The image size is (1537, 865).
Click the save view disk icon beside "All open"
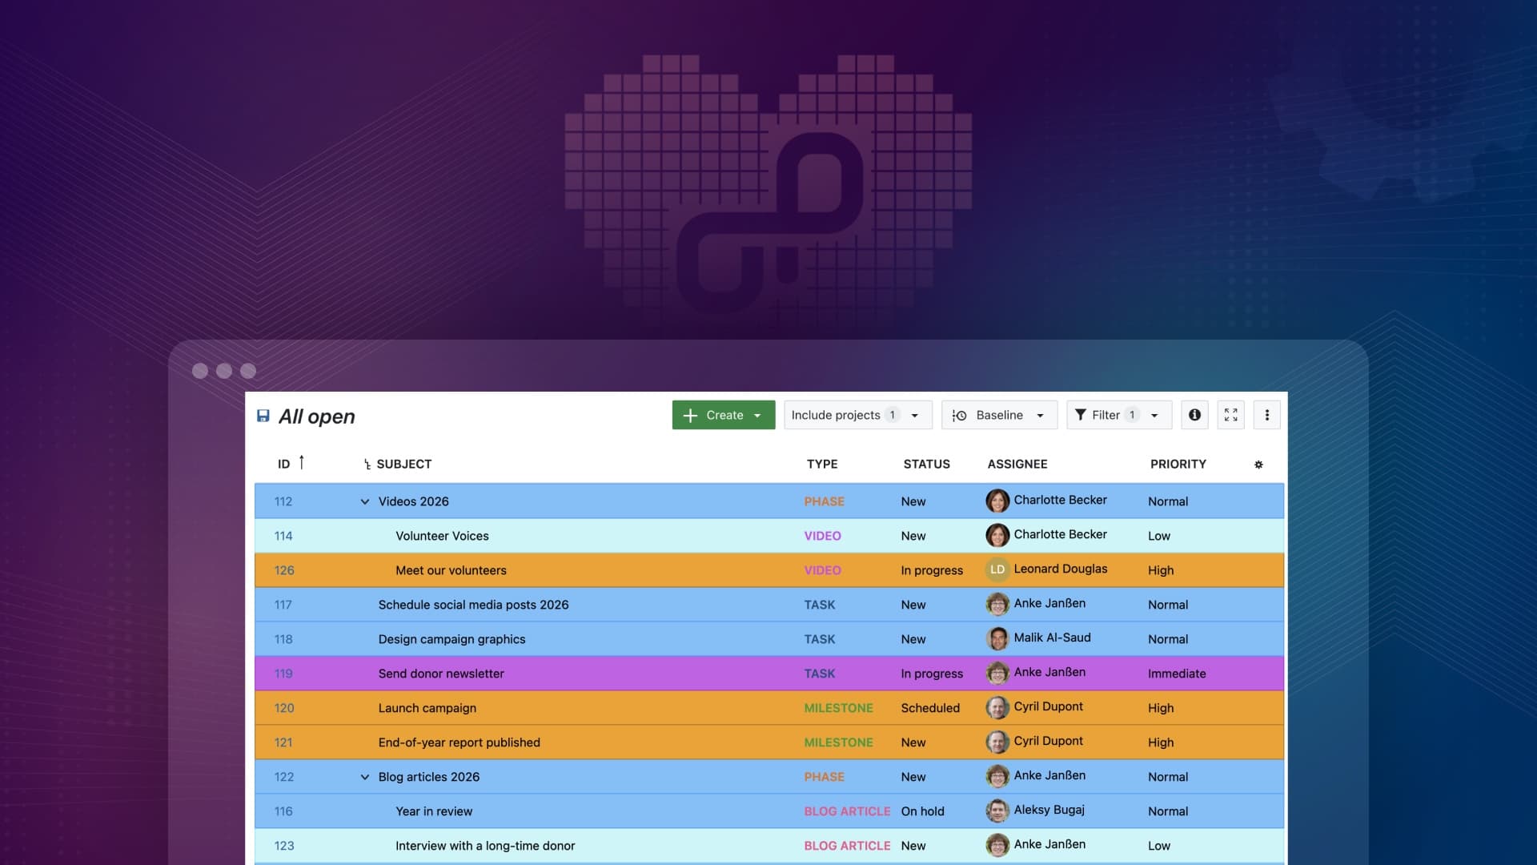[263, 416]
